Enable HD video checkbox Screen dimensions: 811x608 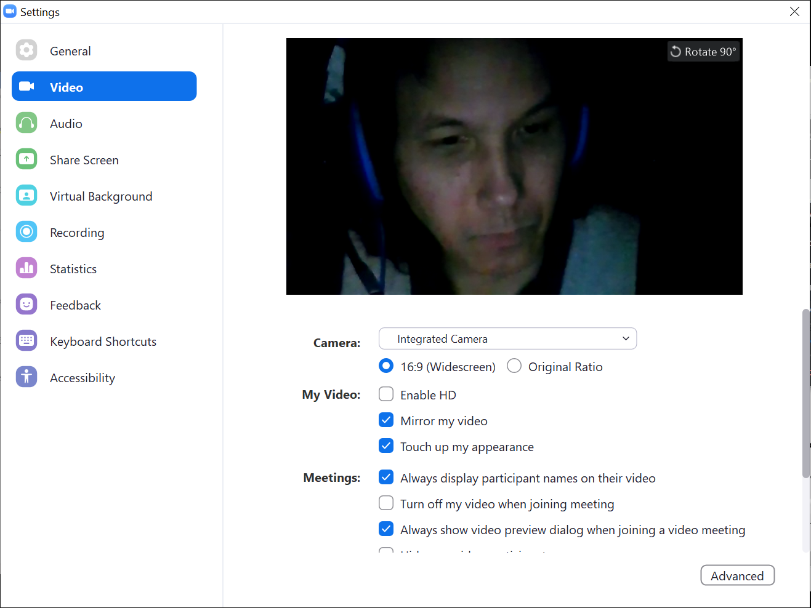(x=386, y=394)
